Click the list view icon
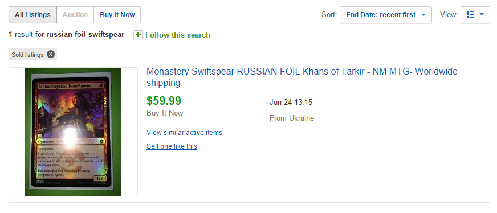The width and height of the screenshot is (497, 213). click(x=470, y=15)
